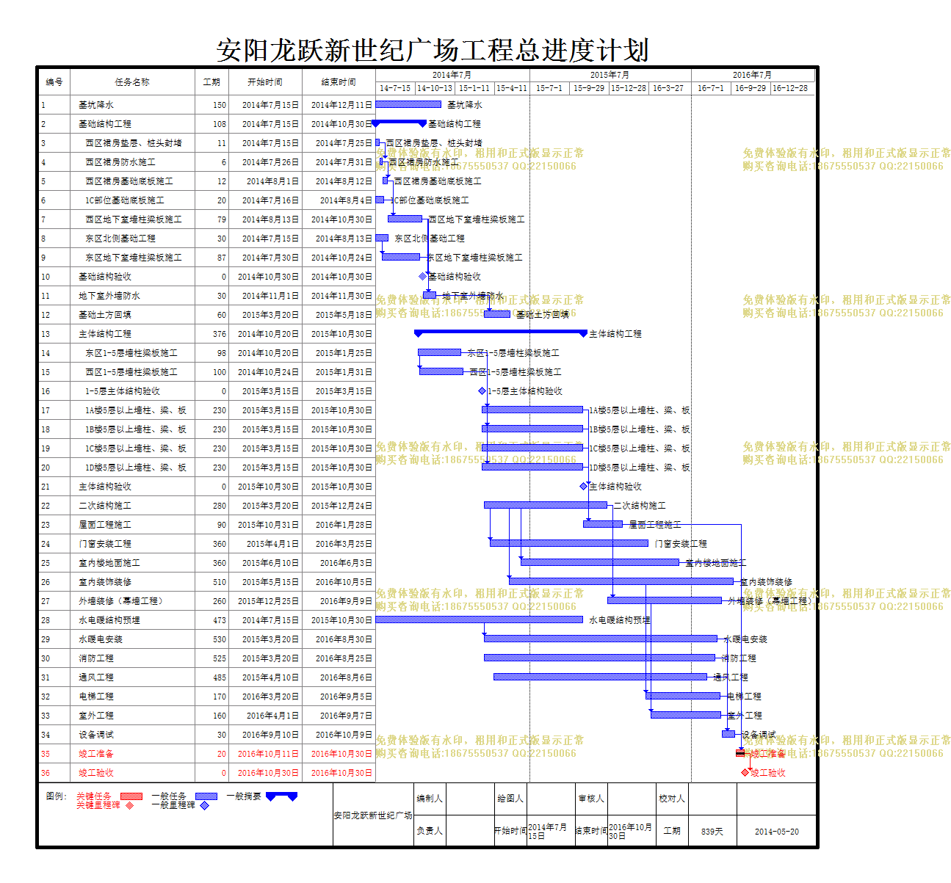Click the 基础结构工程 summary bar
This screenshot has height=883, width=951.
click(399, 123)
